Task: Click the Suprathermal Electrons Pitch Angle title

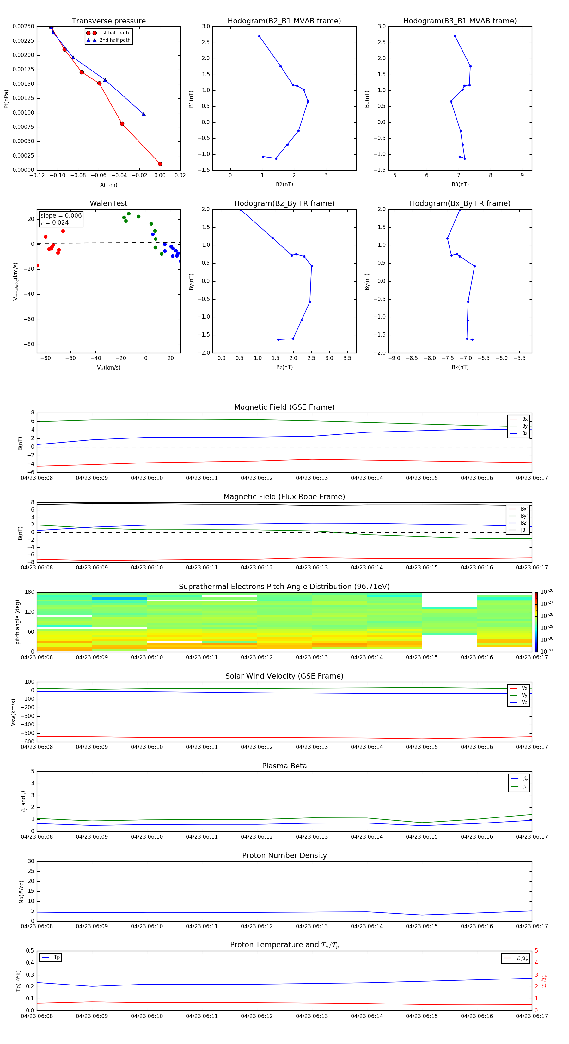Action: [x=284, y=587]
